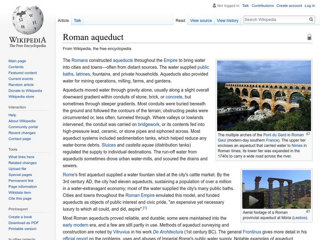Open a Random article

pos(21,84)
